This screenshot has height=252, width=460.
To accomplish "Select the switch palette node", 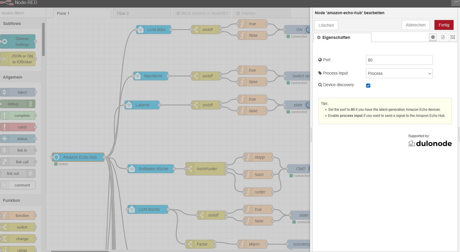I will [18, 227].
